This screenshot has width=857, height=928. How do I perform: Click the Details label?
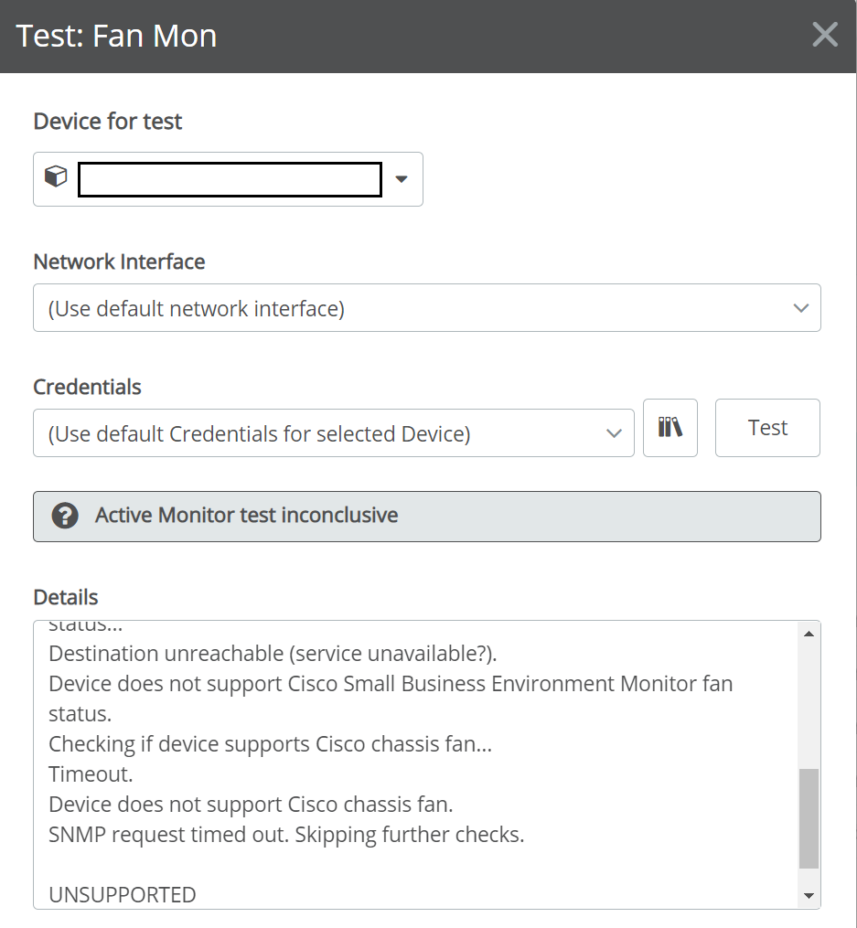pyautogui.click(x=65, y=596)
